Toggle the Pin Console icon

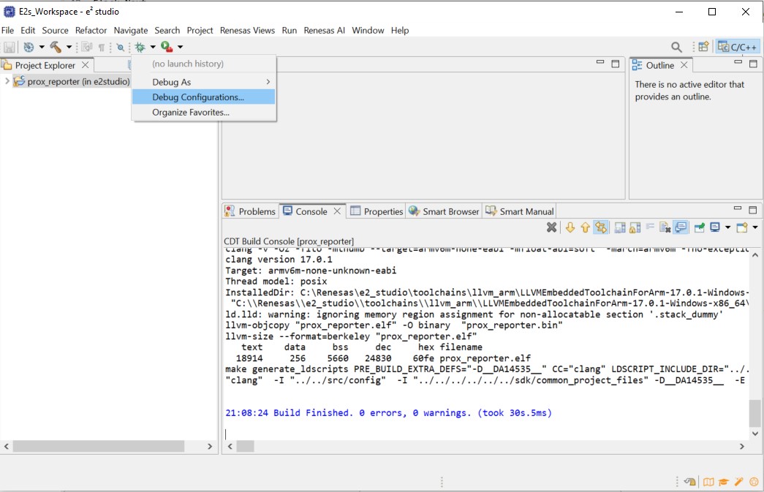[x=700, y=227]
